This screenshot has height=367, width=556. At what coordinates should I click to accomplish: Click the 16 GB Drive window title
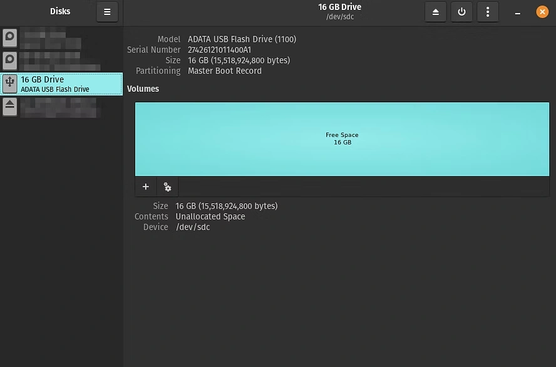(340, 7)
